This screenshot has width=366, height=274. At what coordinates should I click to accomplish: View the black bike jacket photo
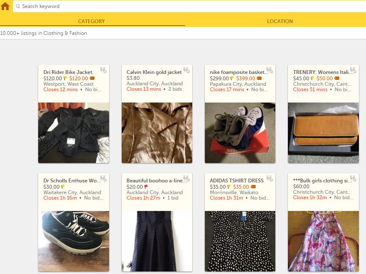coord(73,132)
